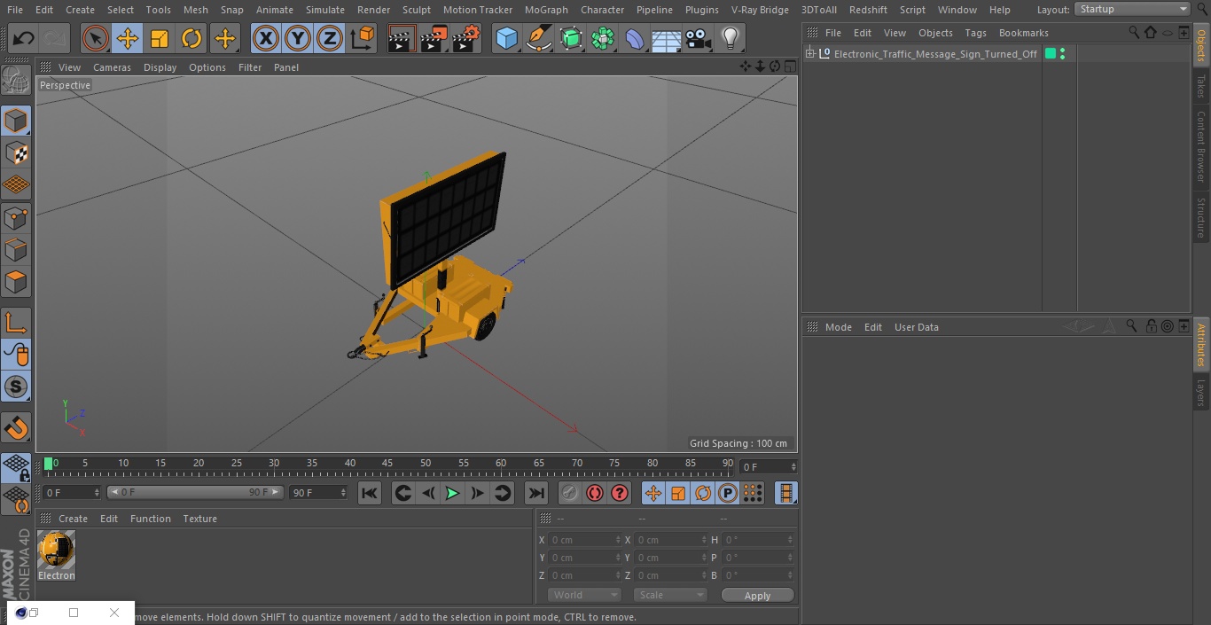Open the green Deformer cage icon
The height and width of the screenshot is (625, 1211).
571,39
